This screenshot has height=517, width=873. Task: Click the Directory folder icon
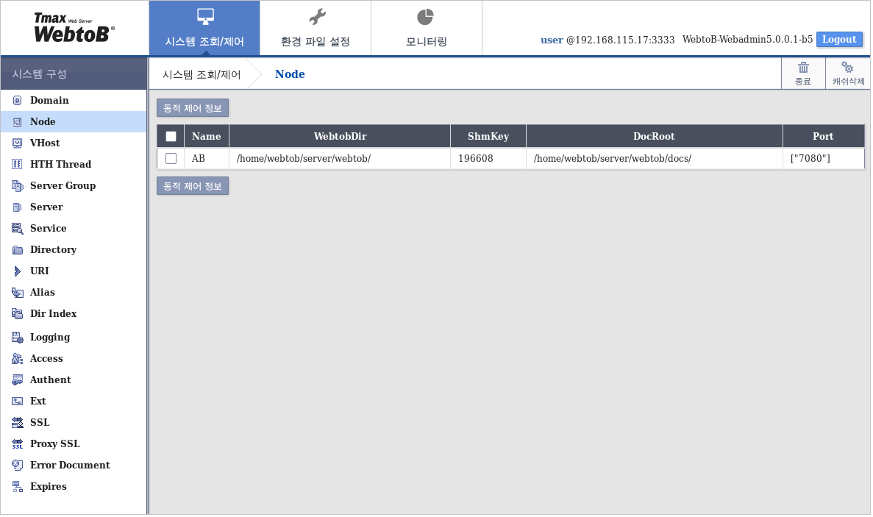(x=17, y=250)
